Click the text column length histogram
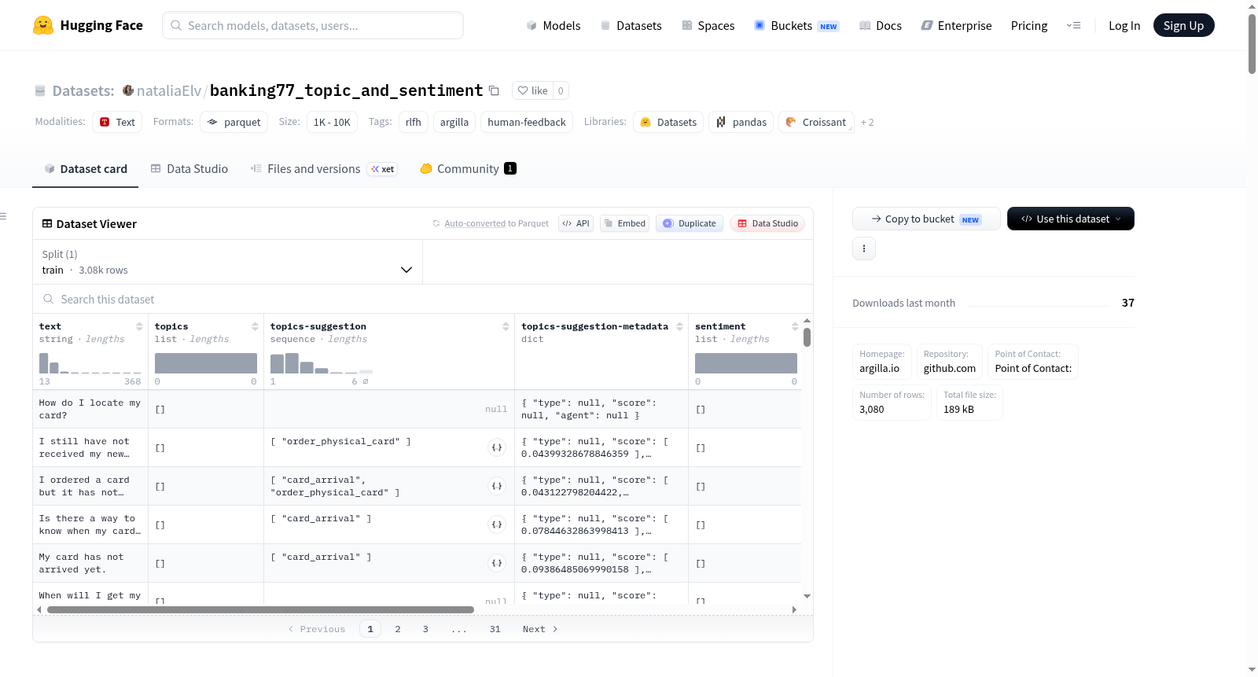 90,362
